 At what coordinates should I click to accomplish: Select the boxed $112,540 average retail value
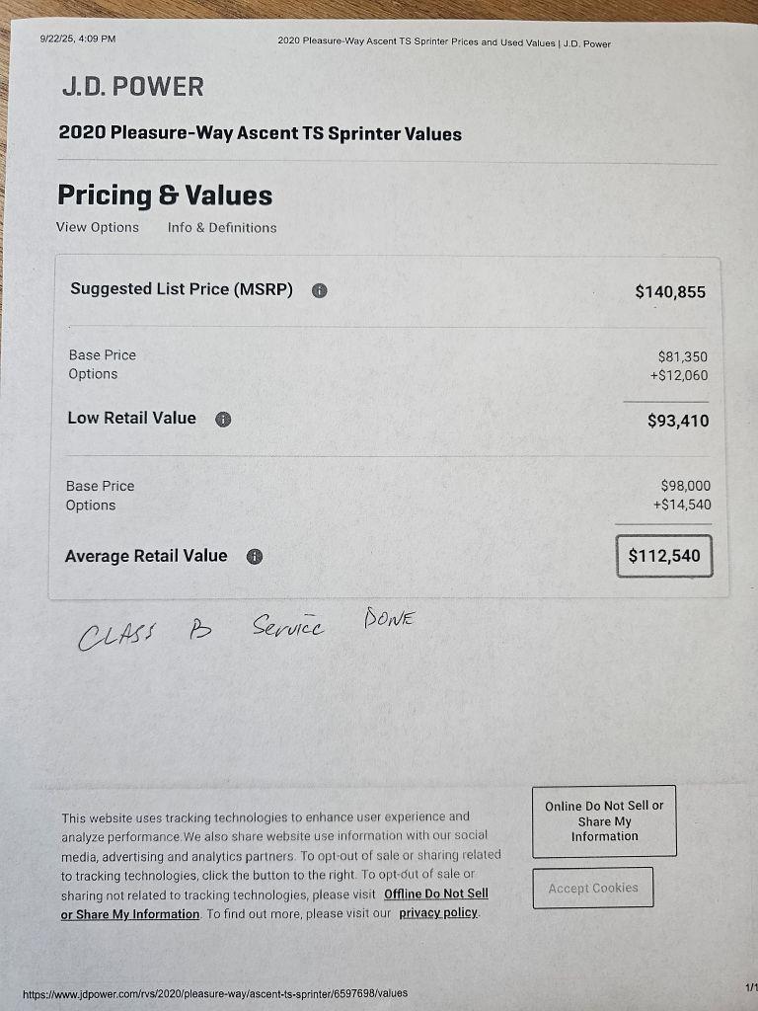[663, 556]
